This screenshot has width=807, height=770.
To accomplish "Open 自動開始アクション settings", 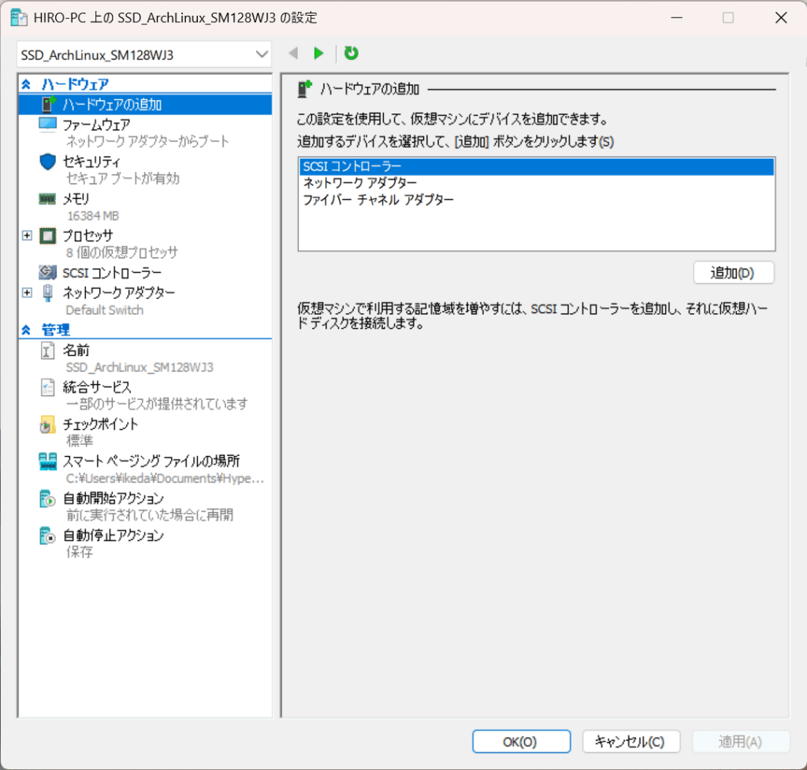I will pyautogui.click(x=113, y=499).
